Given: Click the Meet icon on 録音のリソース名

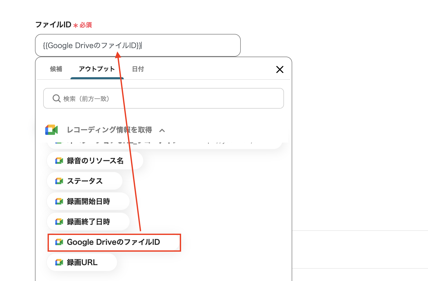Looking at the screenshot, I should click(x=59, y=161).
